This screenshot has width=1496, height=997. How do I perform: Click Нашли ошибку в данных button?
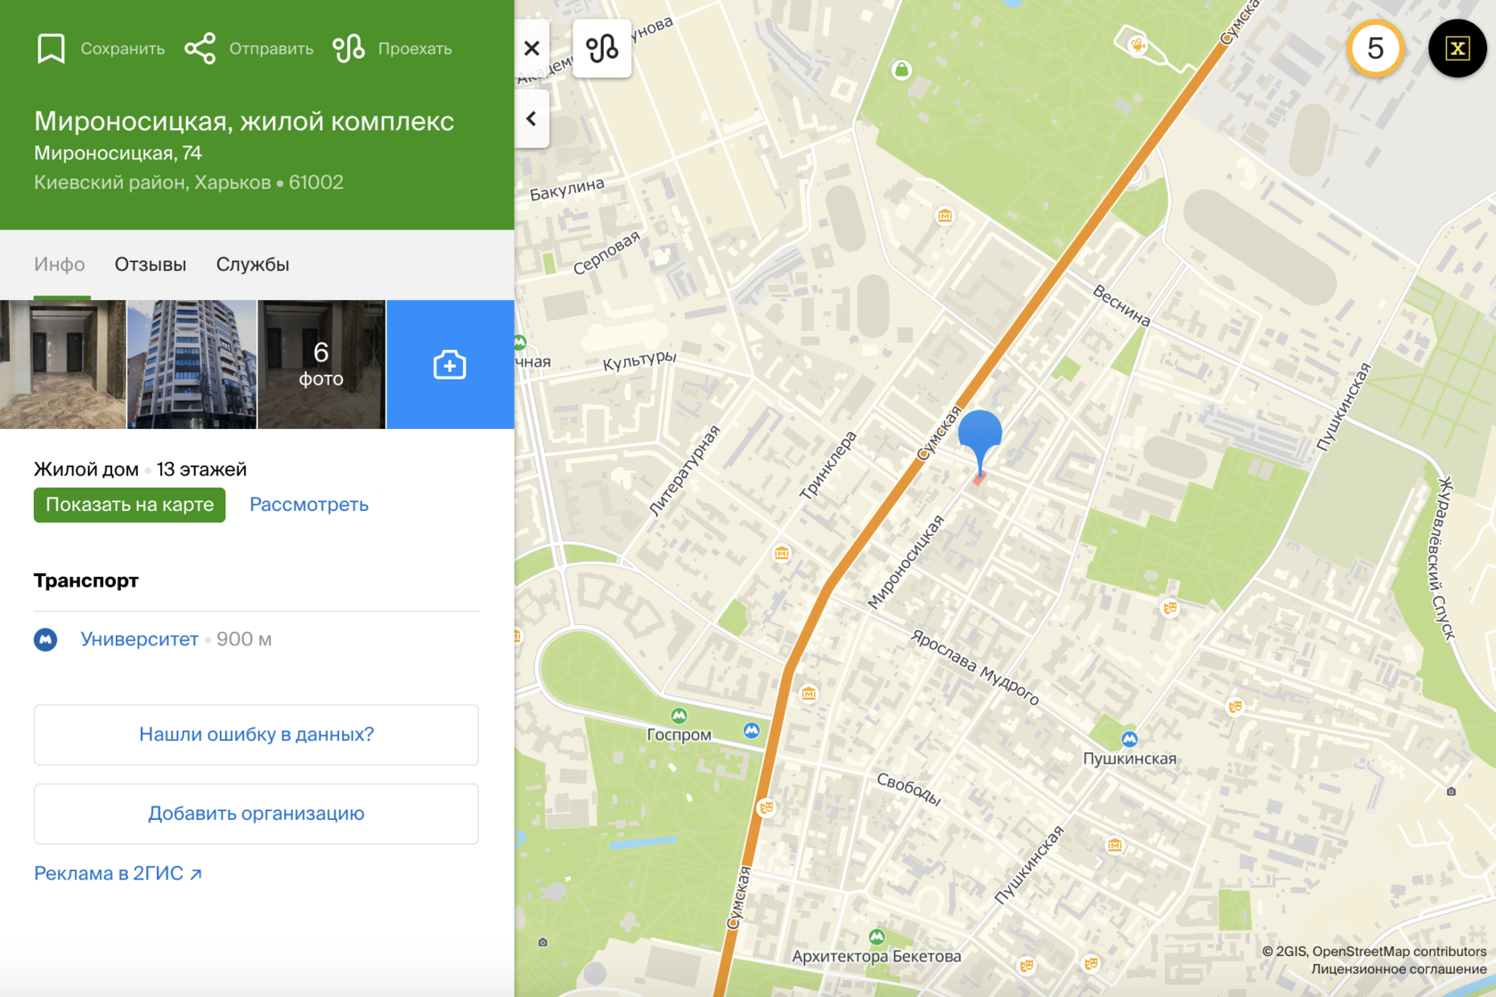pyautogui.click(x=256, y=734)
